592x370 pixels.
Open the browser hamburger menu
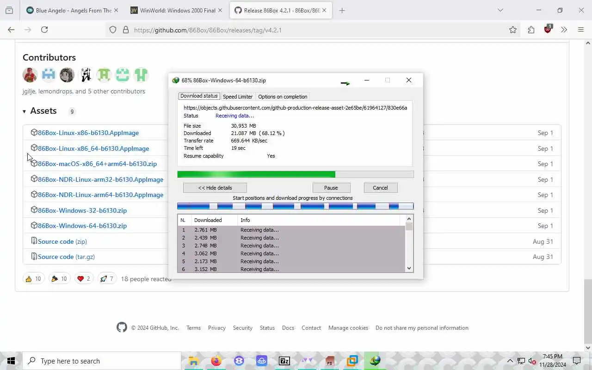(581, 30)
